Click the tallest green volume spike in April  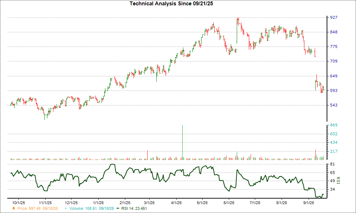(x=182, y=142)
